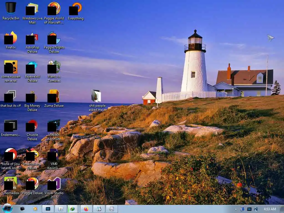Select the 'shit people asked me' folder
Image resolution: width=284 pixels, height=213 pixels.
point(96,96)
